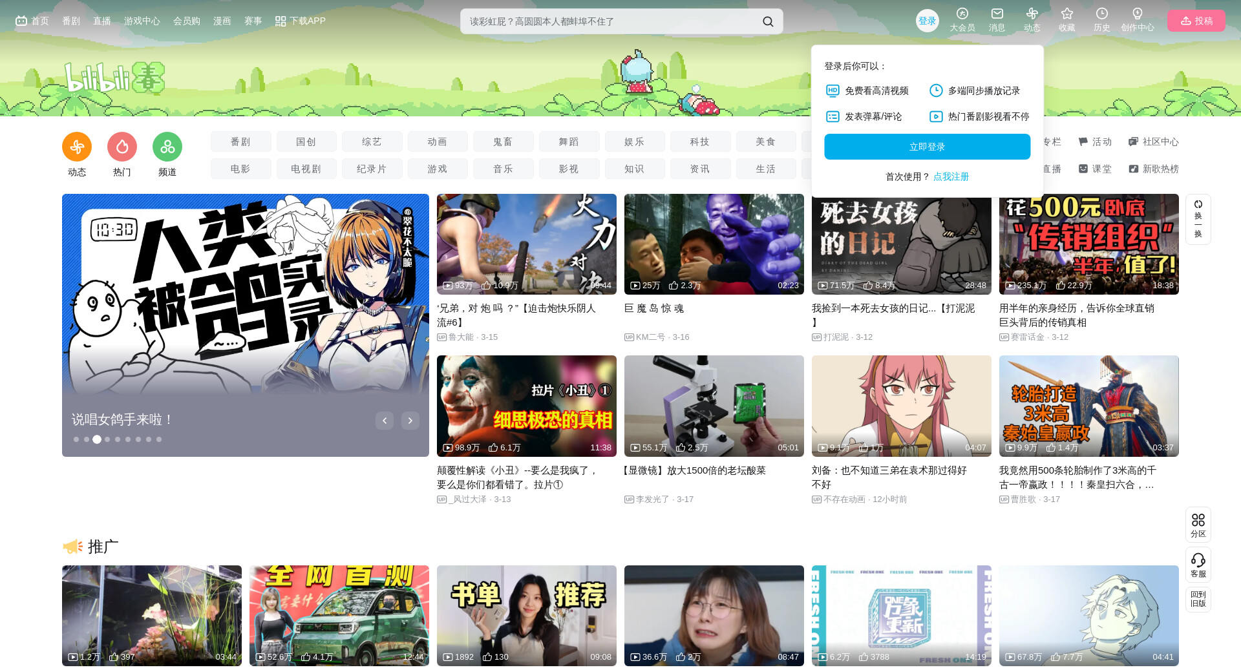Select the 生活 category tag
This screenshot has width=1241, height=672.
pyautogui.click(x=766, y=169)
